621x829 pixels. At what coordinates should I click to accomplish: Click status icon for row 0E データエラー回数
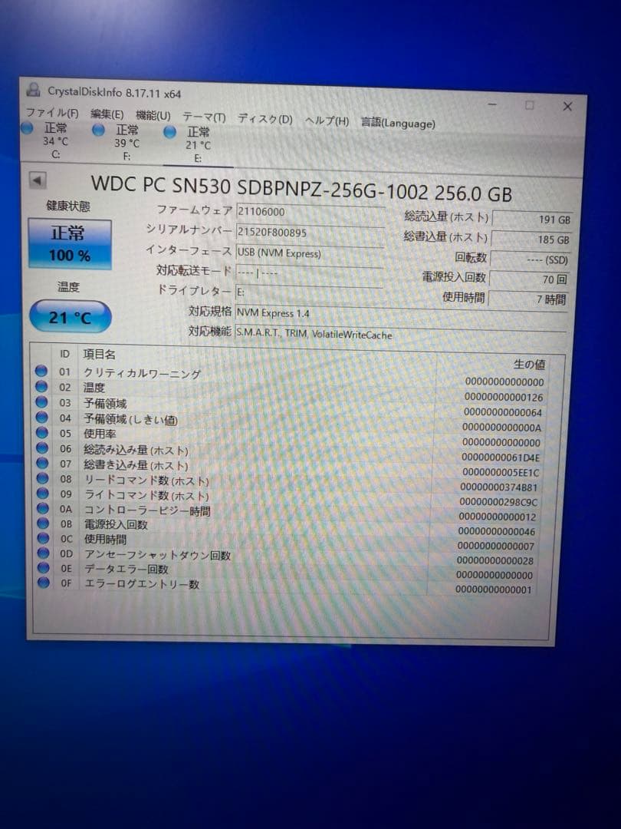44,568
